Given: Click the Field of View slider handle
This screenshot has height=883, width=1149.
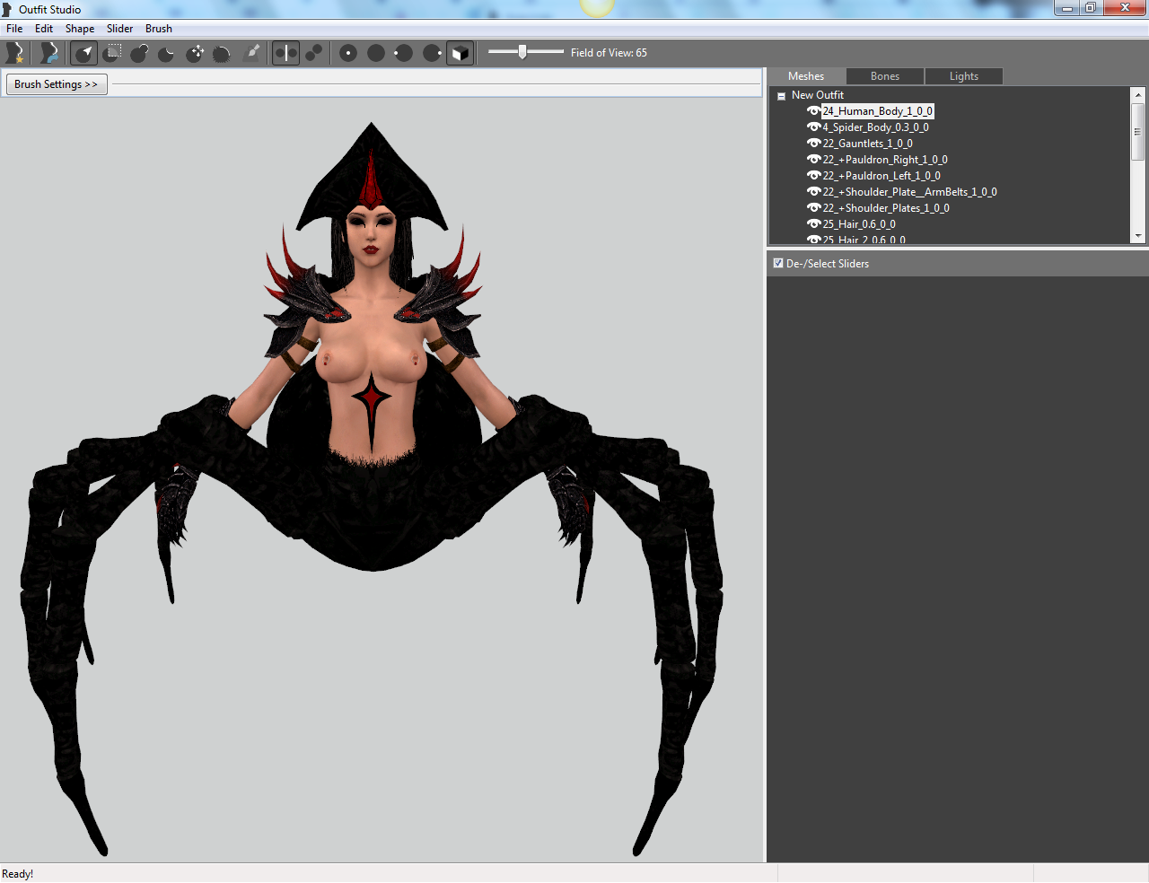Looking at the screenshot, I should click(x=522, y=52).
